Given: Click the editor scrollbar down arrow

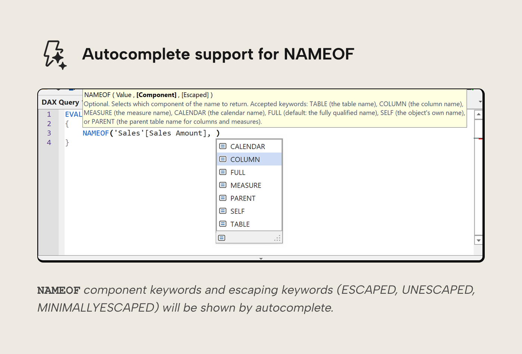Looking at the screenshot, I should coord(479,241).
